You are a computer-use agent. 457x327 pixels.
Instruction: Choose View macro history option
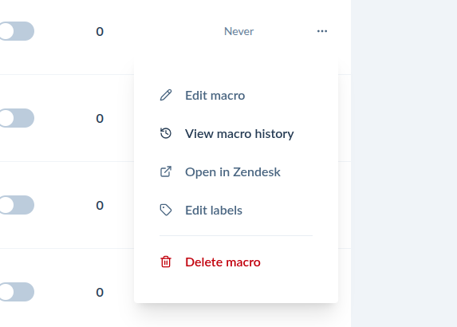click(x=239, y=134)
